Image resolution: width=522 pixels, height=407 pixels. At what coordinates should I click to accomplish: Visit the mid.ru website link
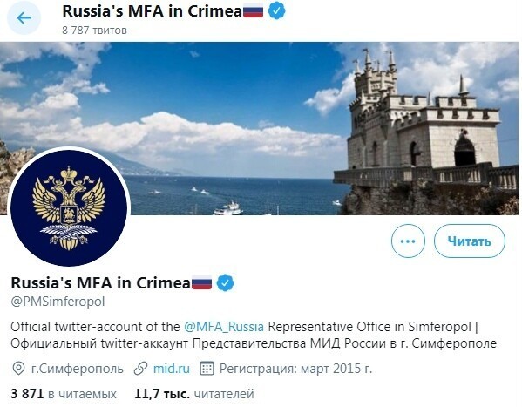click(172, 369)
